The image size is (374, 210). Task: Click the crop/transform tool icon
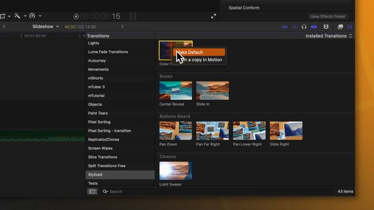click(x=2, y=16)
